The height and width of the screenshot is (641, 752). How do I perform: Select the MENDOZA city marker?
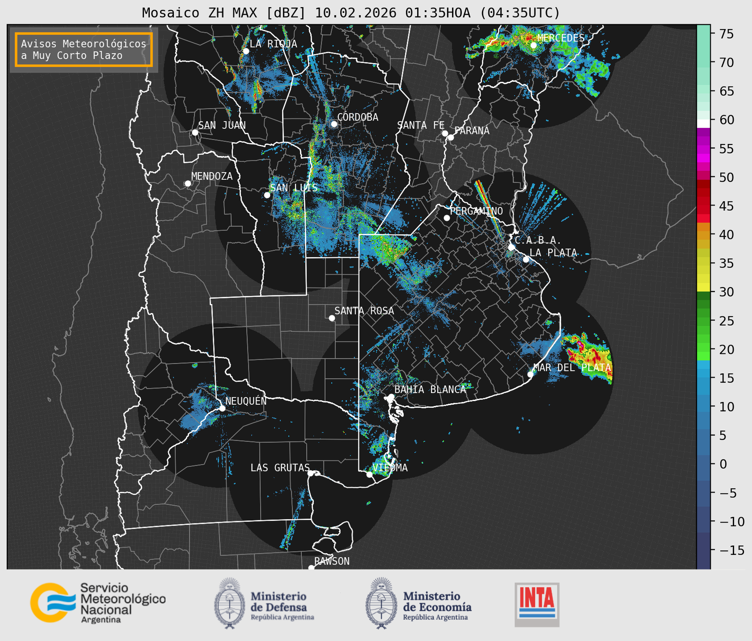tap(188, 184)
